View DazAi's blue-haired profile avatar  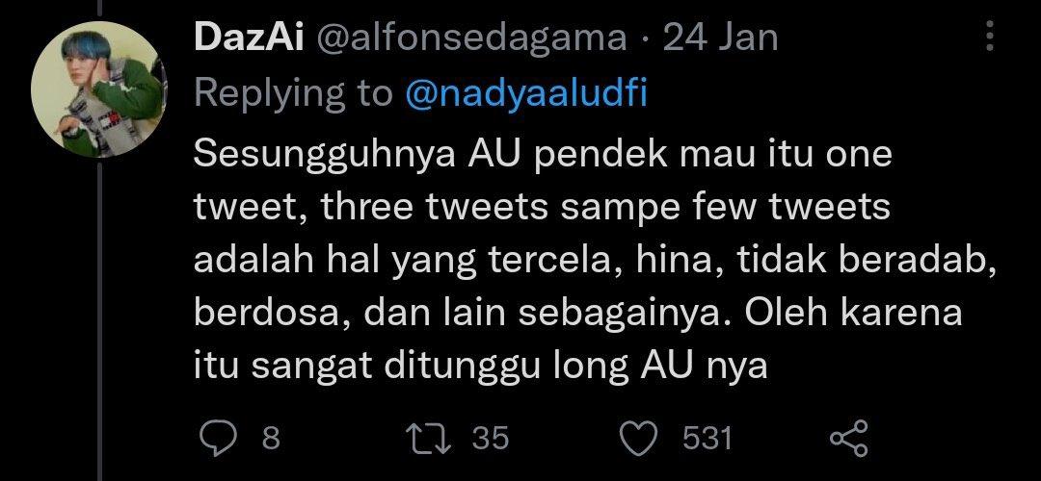(x=97, y=89)
